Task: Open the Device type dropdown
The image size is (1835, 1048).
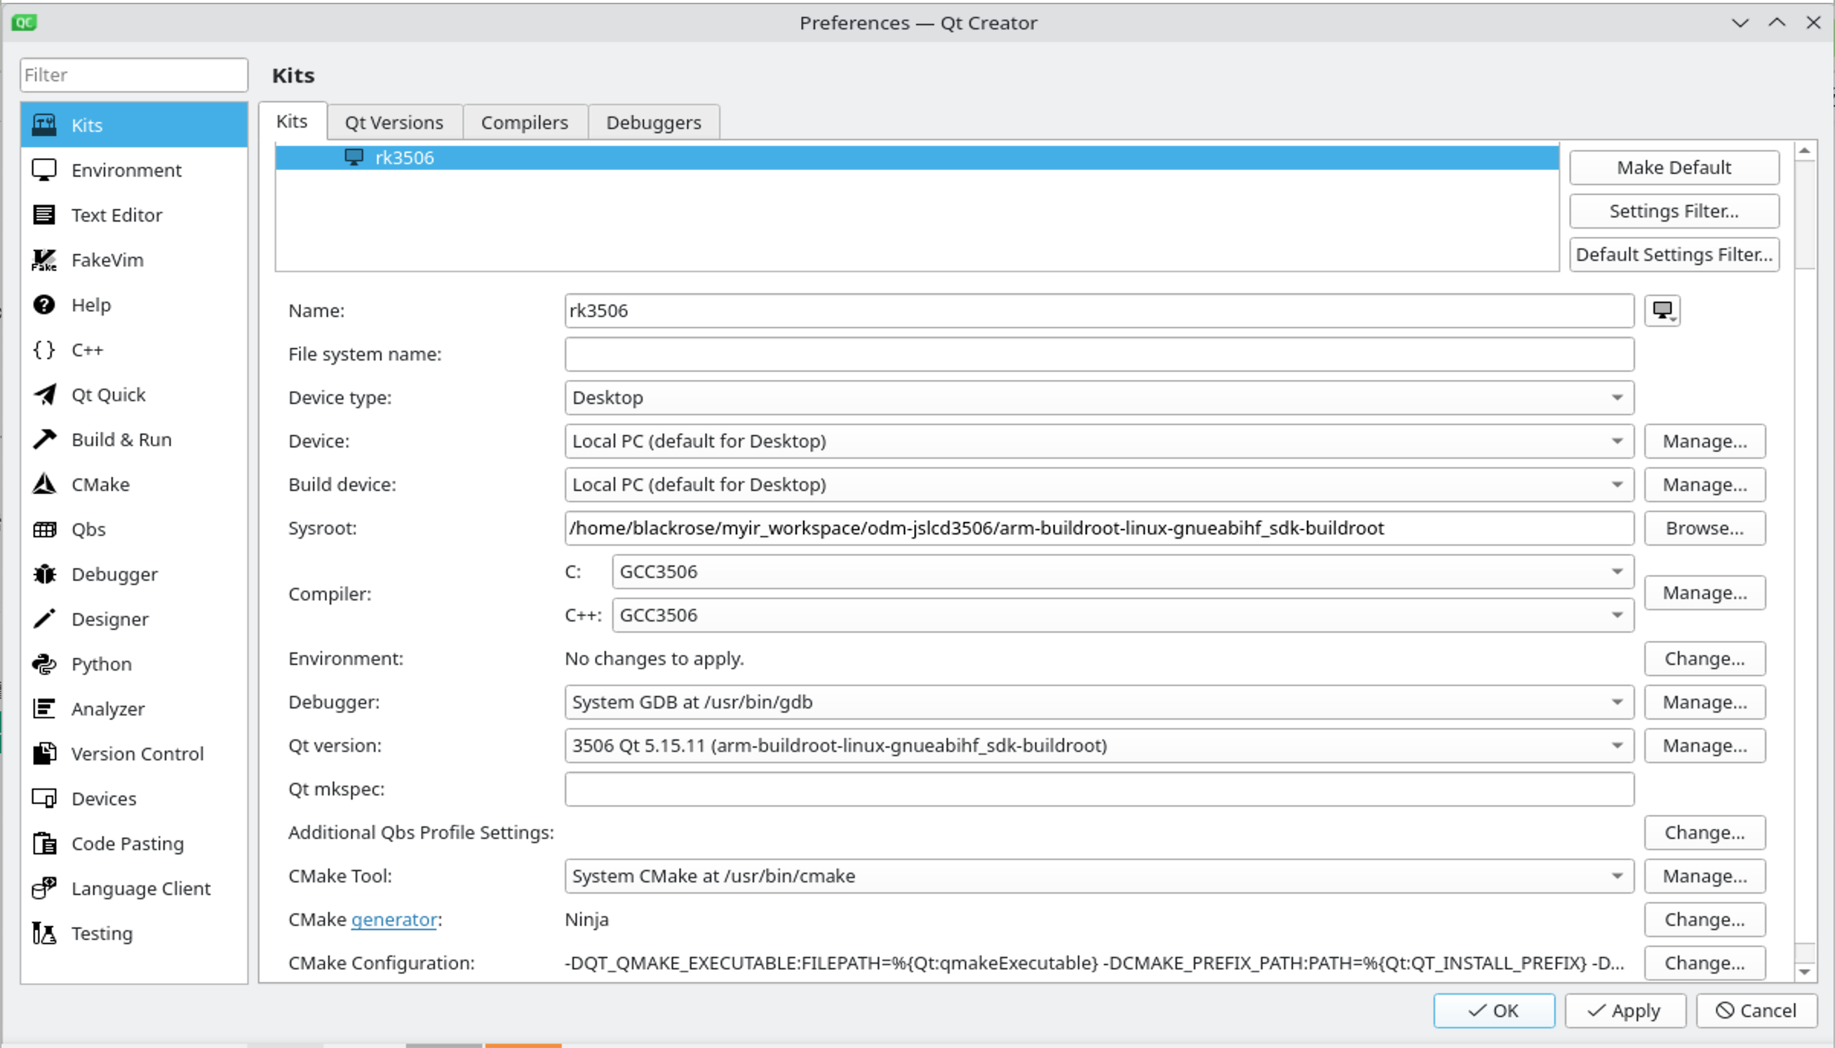Action: point(1099,397)
